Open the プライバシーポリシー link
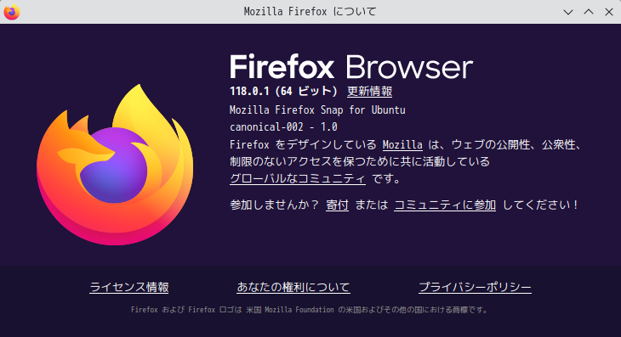Screen dimensions: 621x337 475,287
